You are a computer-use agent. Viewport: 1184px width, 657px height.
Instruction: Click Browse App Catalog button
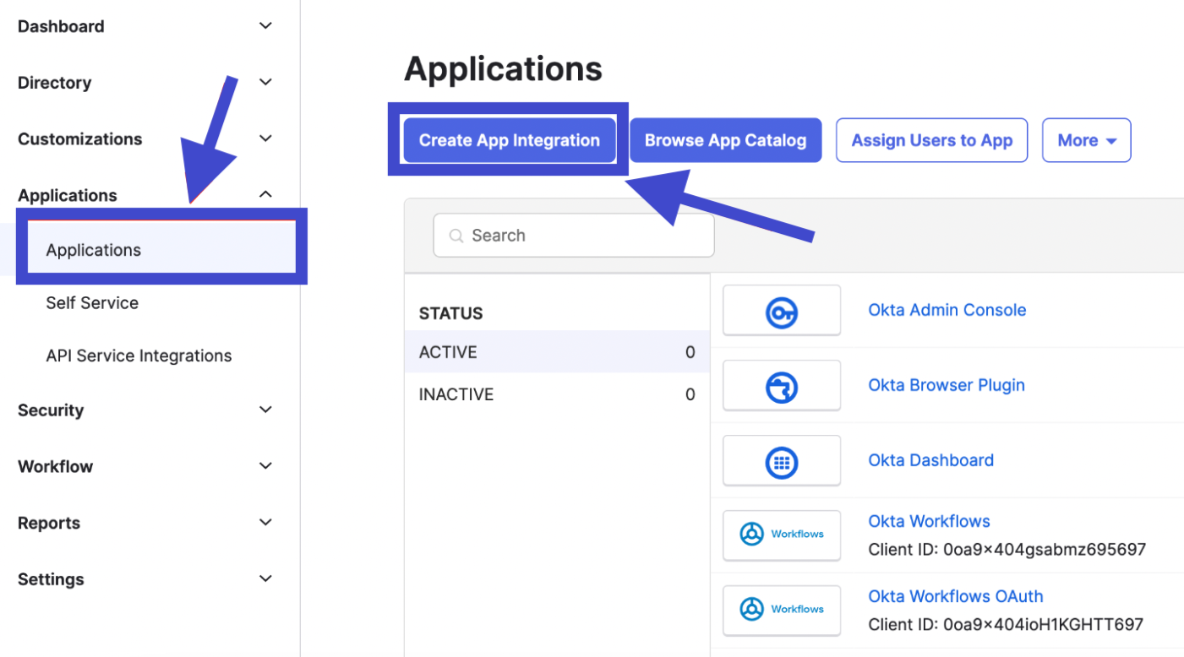point(725,140)
